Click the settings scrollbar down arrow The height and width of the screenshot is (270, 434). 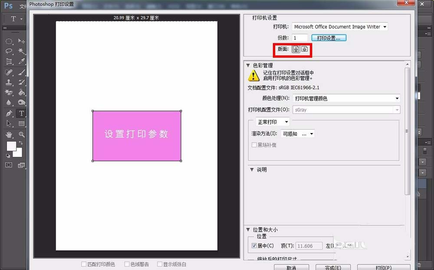pos(407,257)
